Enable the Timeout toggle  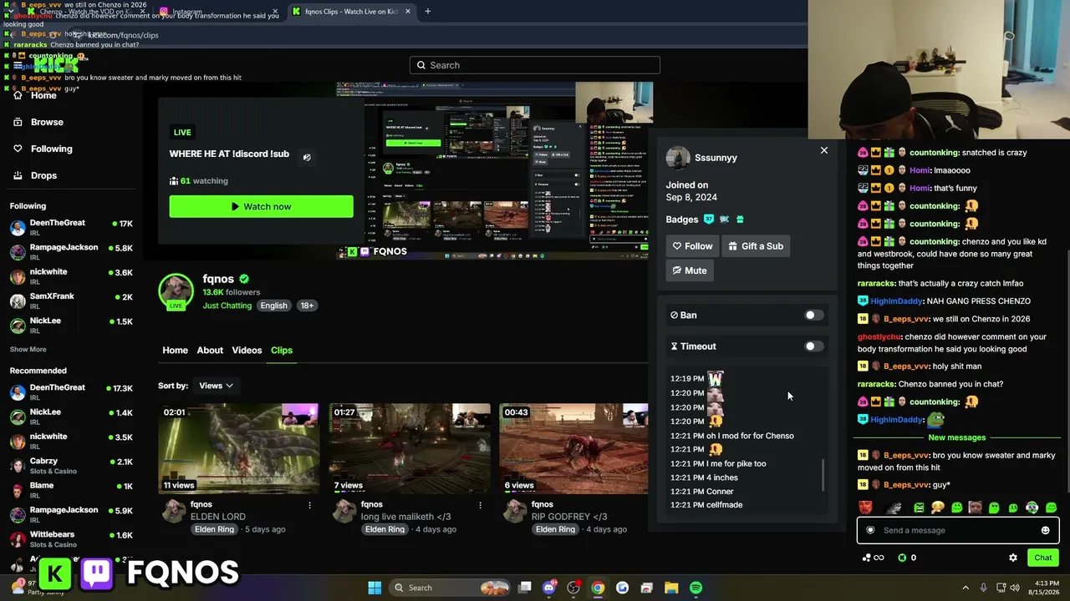point(813,346)
